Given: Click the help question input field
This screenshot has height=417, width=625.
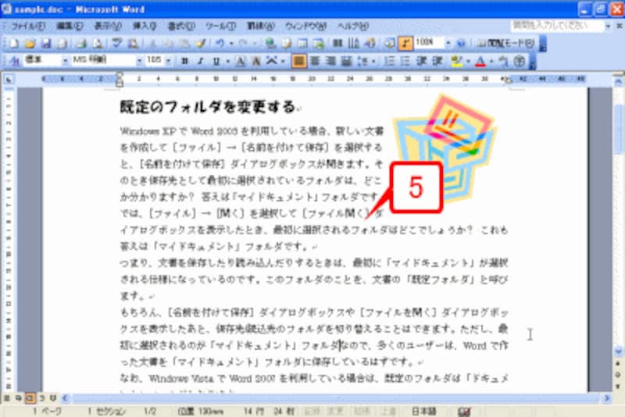Looking at the screenshot, I should point(557,26).
